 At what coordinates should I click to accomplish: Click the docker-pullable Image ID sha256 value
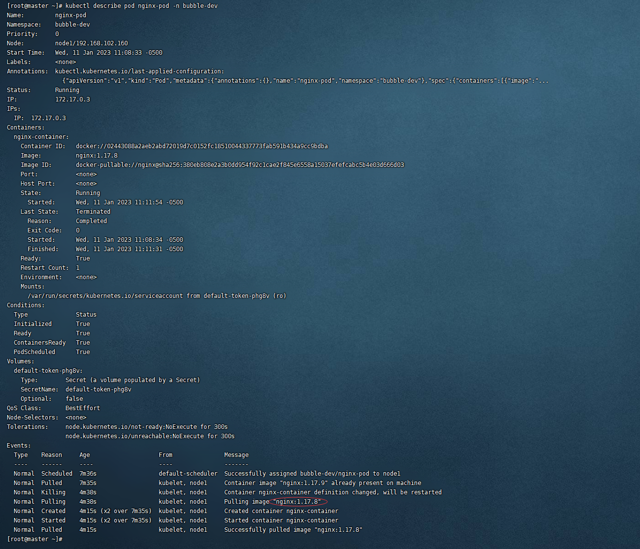240,165
